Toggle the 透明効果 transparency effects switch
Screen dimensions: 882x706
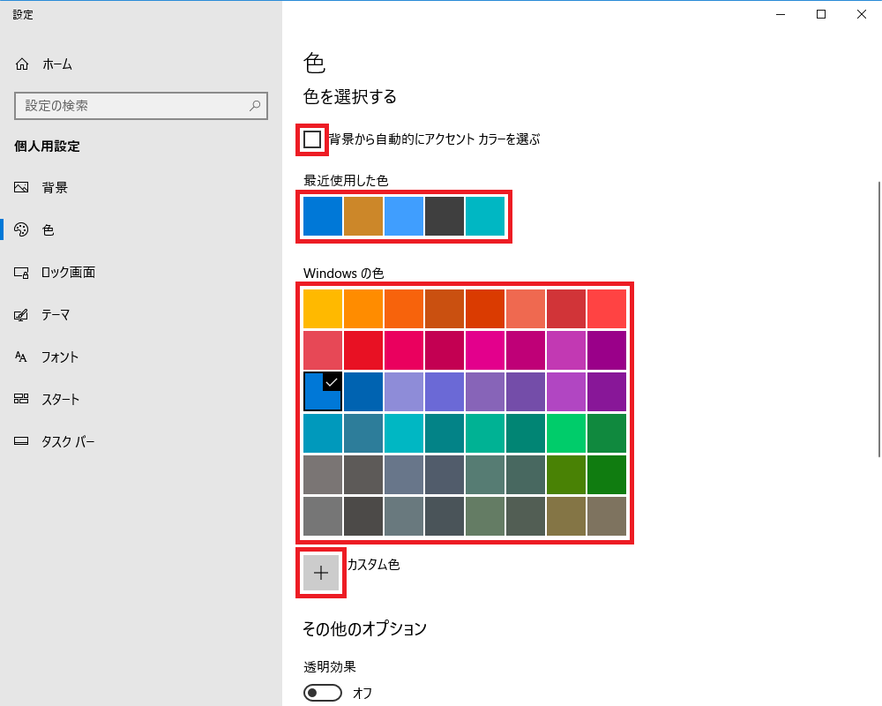(323, 693)
